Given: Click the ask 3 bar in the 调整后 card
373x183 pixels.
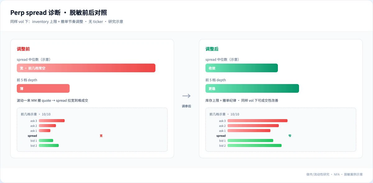Looking at the screenshot, I should (x=257, y=121).
